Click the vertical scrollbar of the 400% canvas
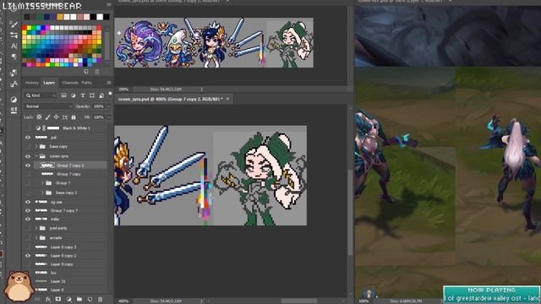The image size is (541, 304). click(x=350, y=214)
